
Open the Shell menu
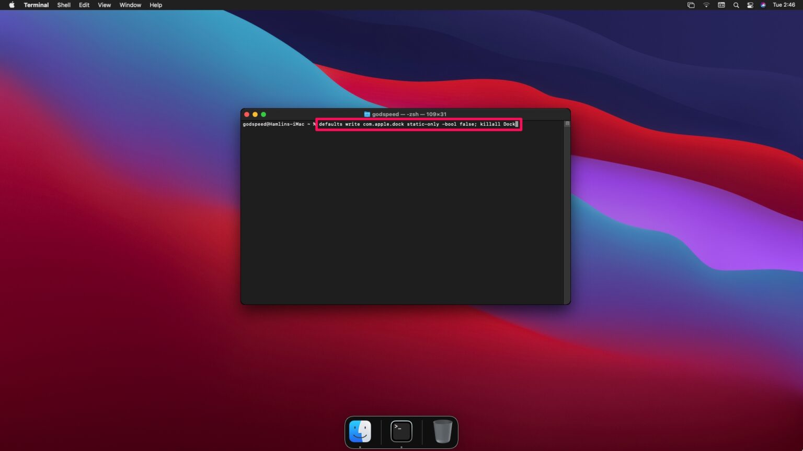point(64,5)
